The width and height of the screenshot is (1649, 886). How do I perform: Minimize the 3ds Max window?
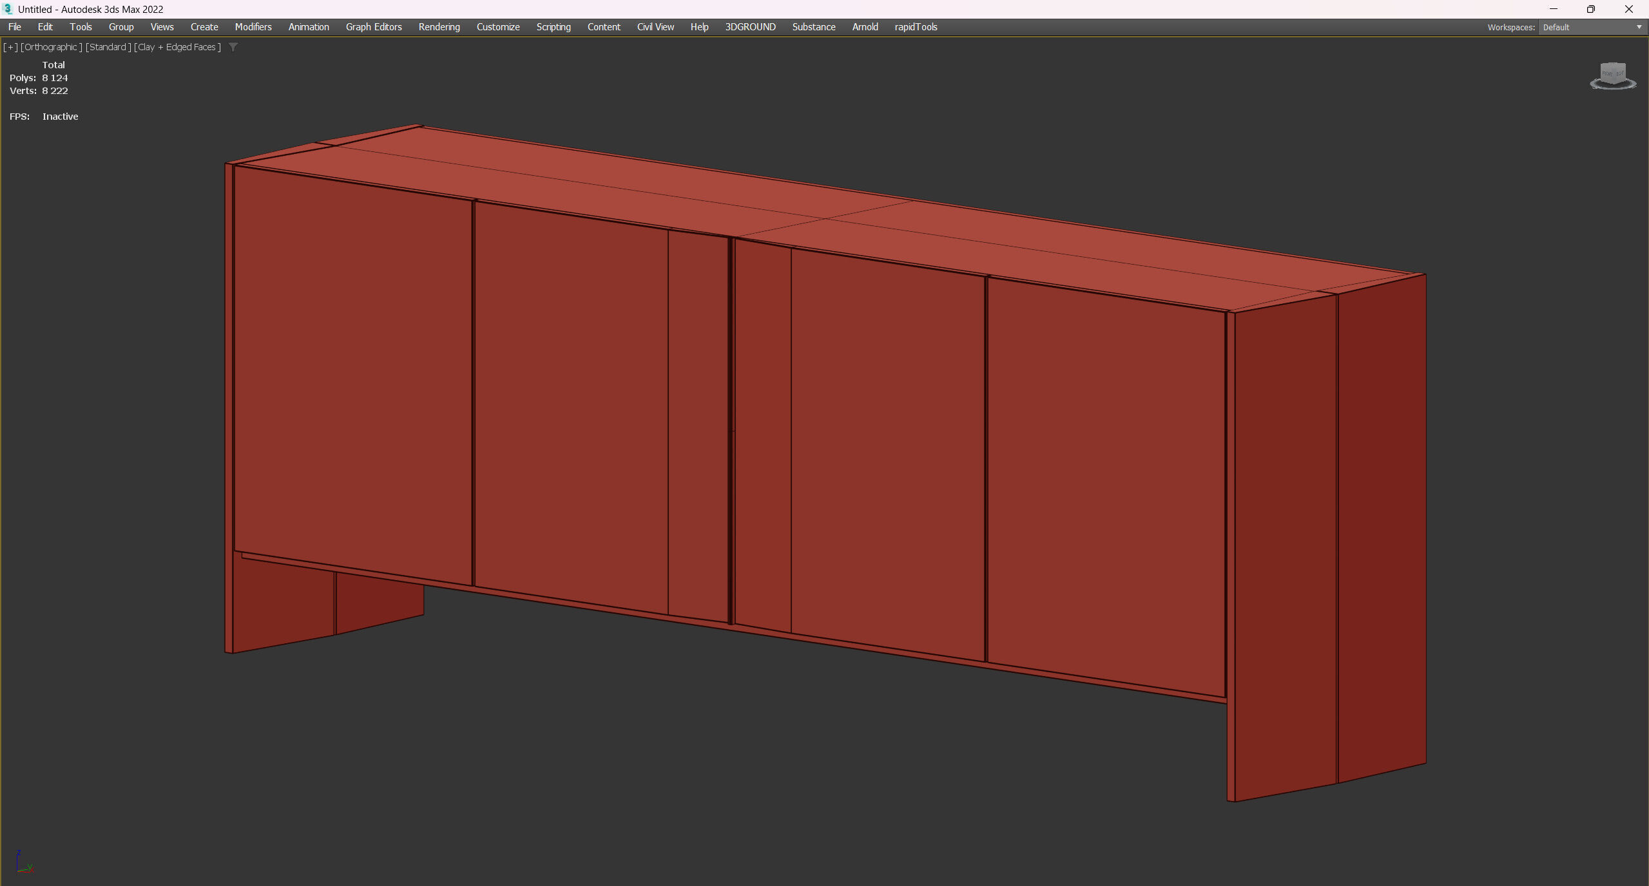[1554, 9]
